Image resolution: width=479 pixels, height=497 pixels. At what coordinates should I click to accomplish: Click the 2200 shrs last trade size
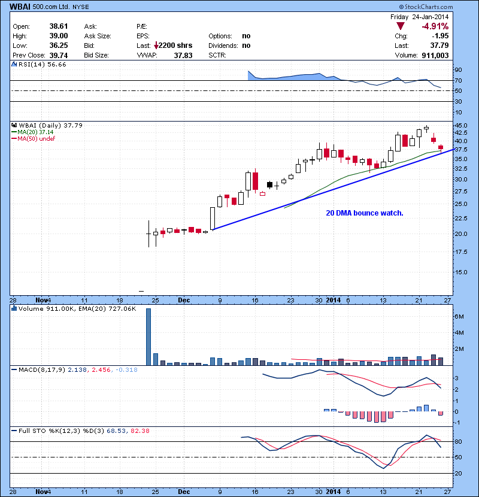pos(175,46)
